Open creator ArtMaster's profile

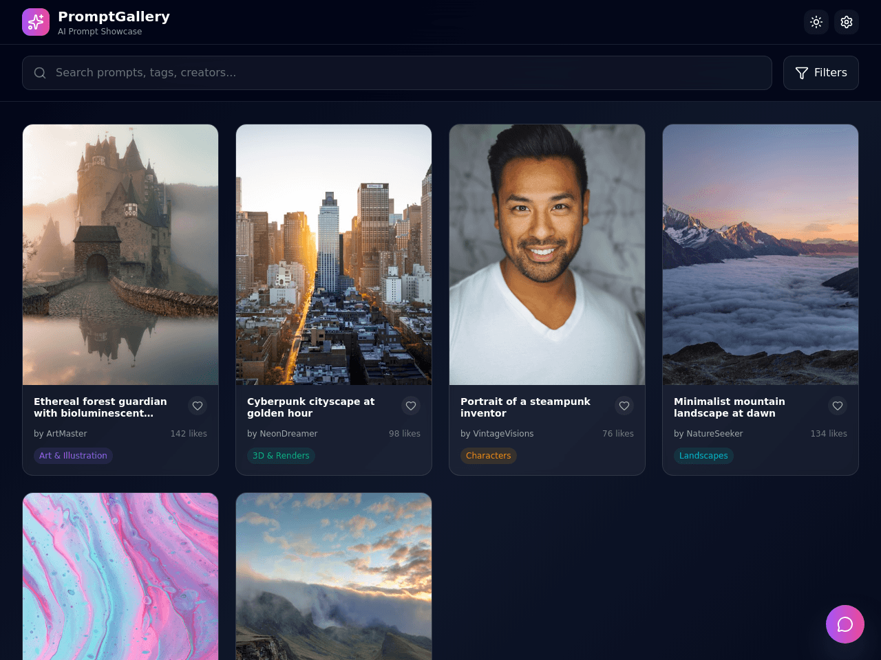pyautogui.click(x=61, y=434)
